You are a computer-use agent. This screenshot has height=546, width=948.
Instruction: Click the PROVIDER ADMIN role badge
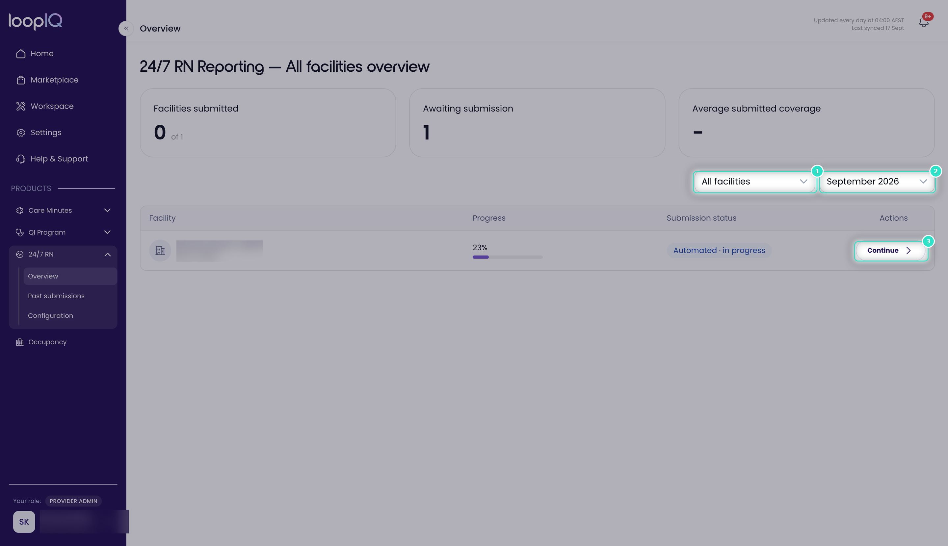click(x=73, y=501)
